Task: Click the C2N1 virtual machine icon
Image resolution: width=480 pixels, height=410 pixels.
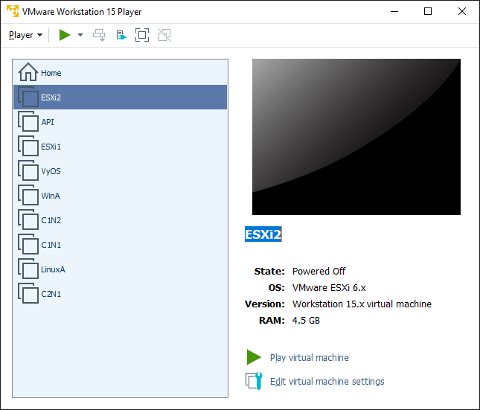Action: (28, 294)
